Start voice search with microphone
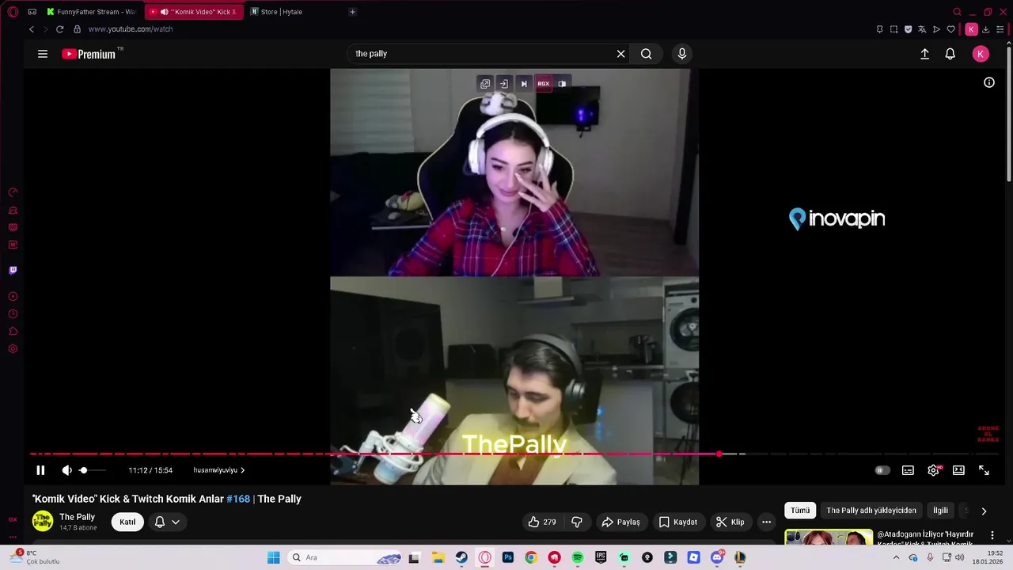This screenshot has width=1013, height=570. [x=682, y=54]
